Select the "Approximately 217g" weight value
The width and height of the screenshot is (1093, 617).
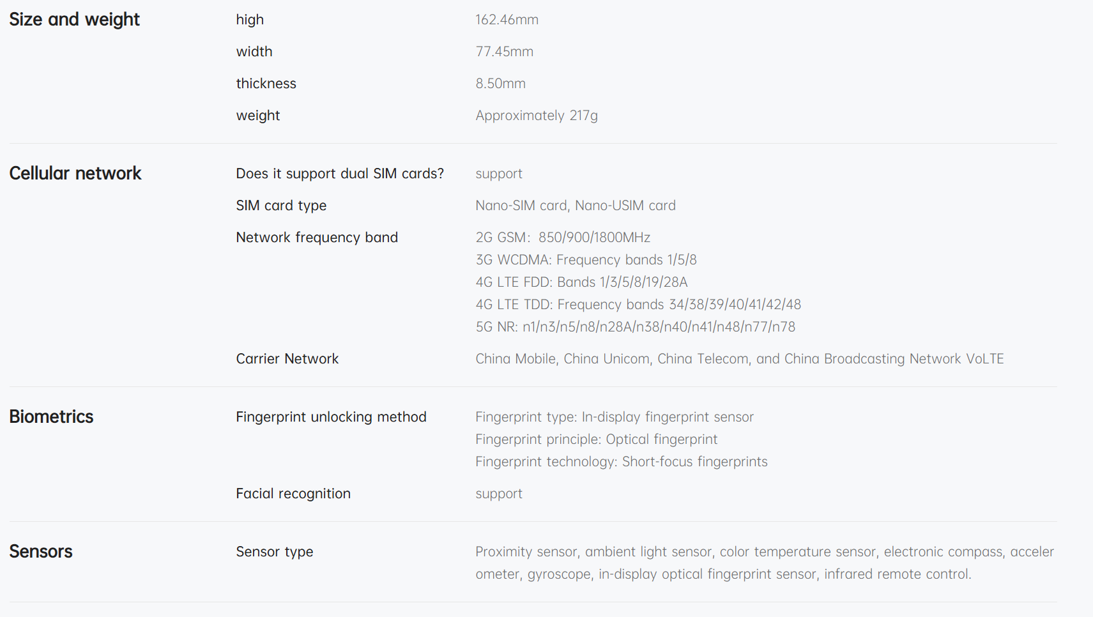[x=536, y=116]
